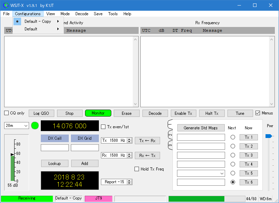Click the 14.076 000 frequency display
The width and height of the screenshot is (279, 203).
(70, 126)
